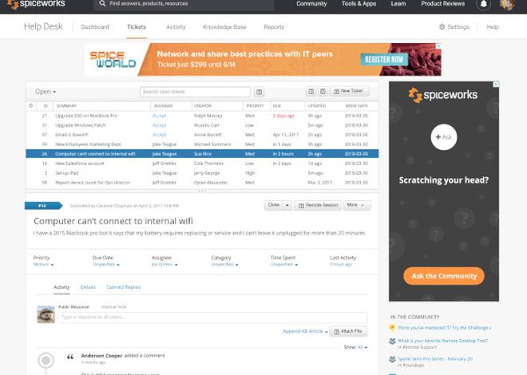
Task: Click the three-dot divider handle under the ticket table
Action: (202, 191)
